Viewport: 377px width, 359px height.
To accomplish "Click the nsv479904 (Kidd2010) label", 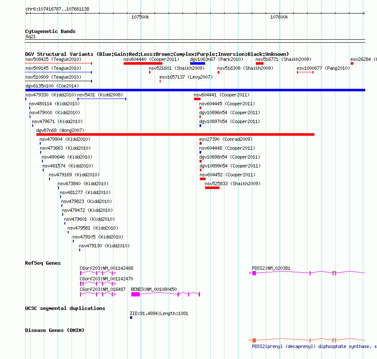I will [x=65, y=139].
